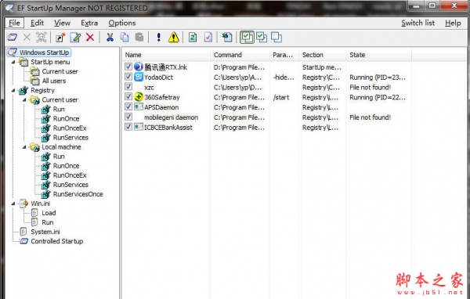Viewport: 470px width, 299px height.
Task: Toggle the mobilegeni daemon checkbox
Action: tap(128, 117)
